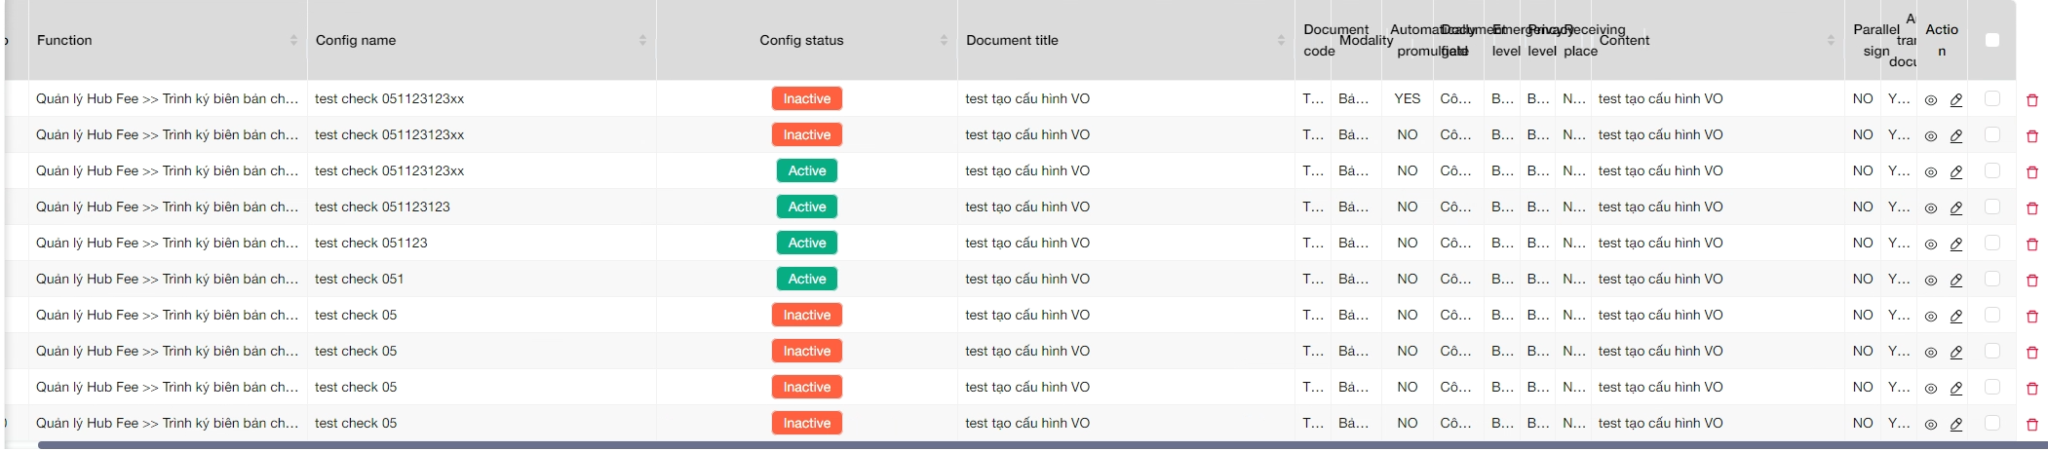Click the Content column header

1624,40
